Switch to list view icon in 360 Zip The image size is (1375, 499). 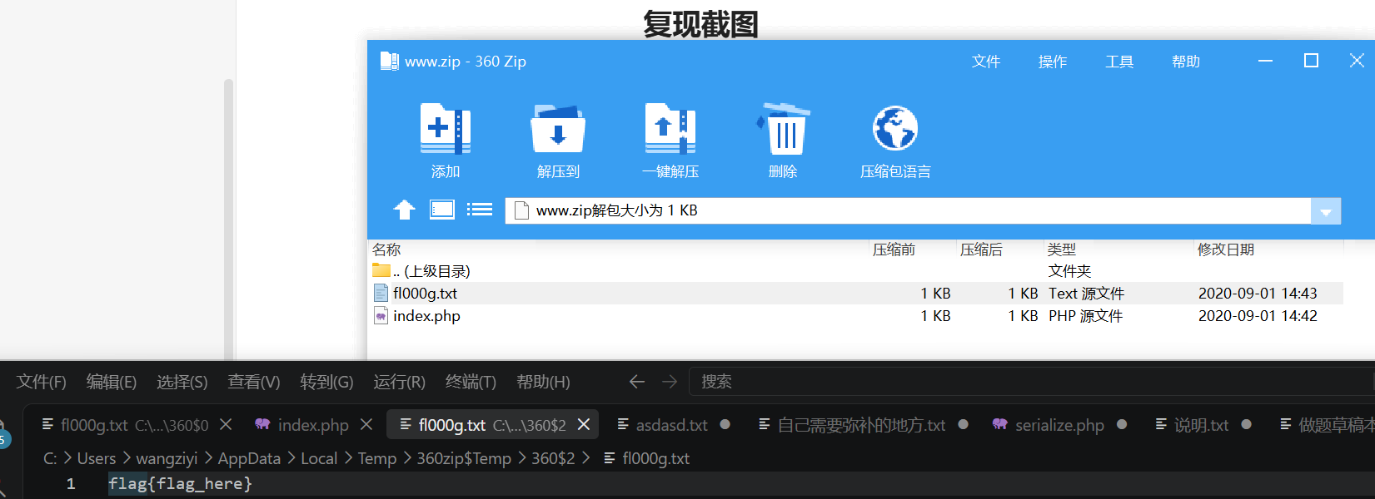click(480, 210)
